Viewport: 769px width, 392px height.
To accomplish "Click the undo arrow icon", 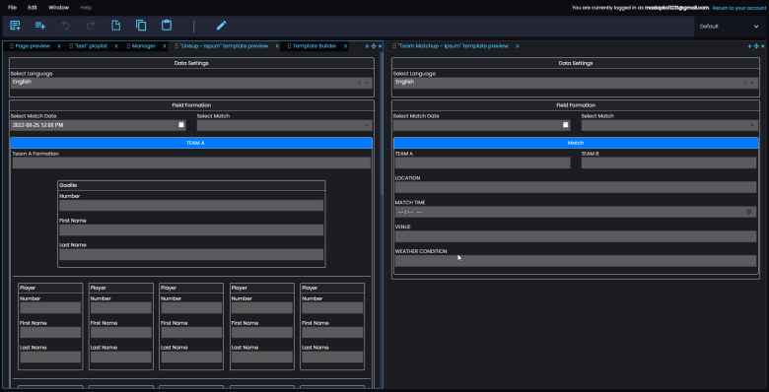I will [x=66, y=26].
